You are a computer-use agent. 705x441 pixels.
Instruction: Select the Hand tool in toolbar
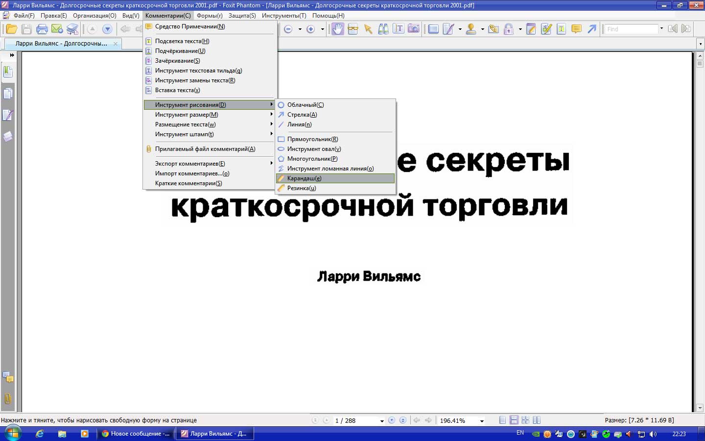click(x=337, y=29)
